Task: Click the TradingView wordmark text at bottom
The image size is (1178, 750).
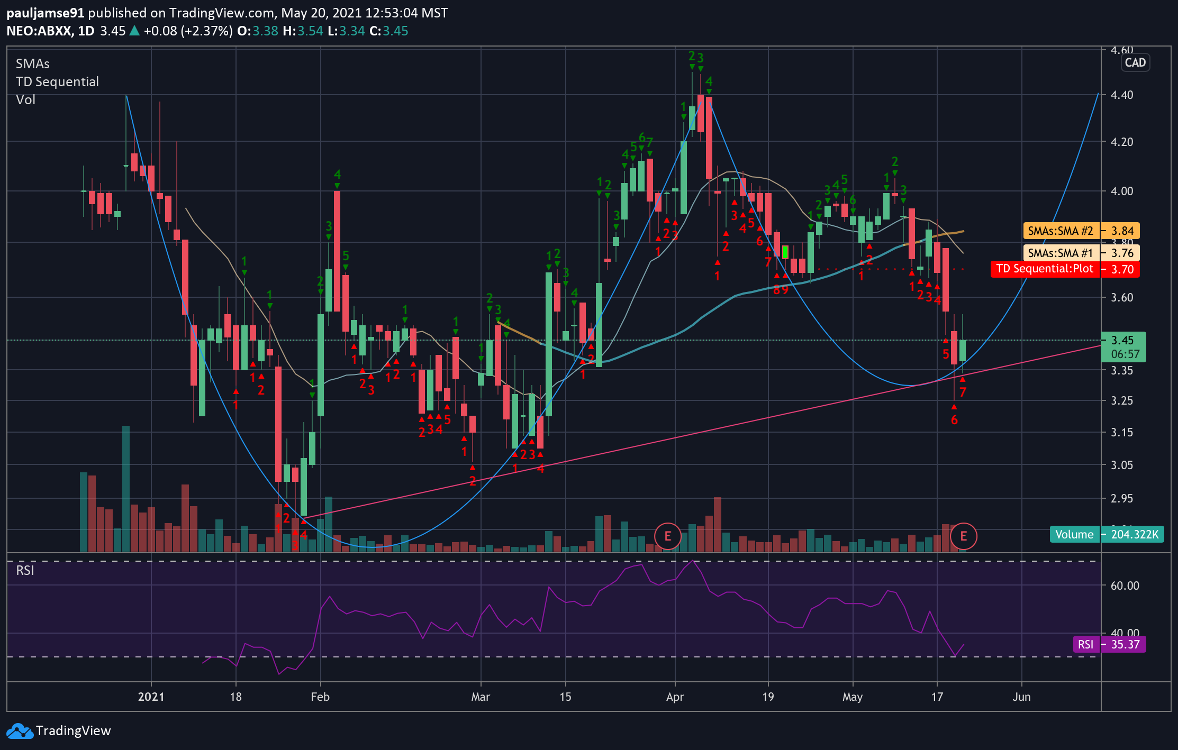Action: [x=74, y=731]
